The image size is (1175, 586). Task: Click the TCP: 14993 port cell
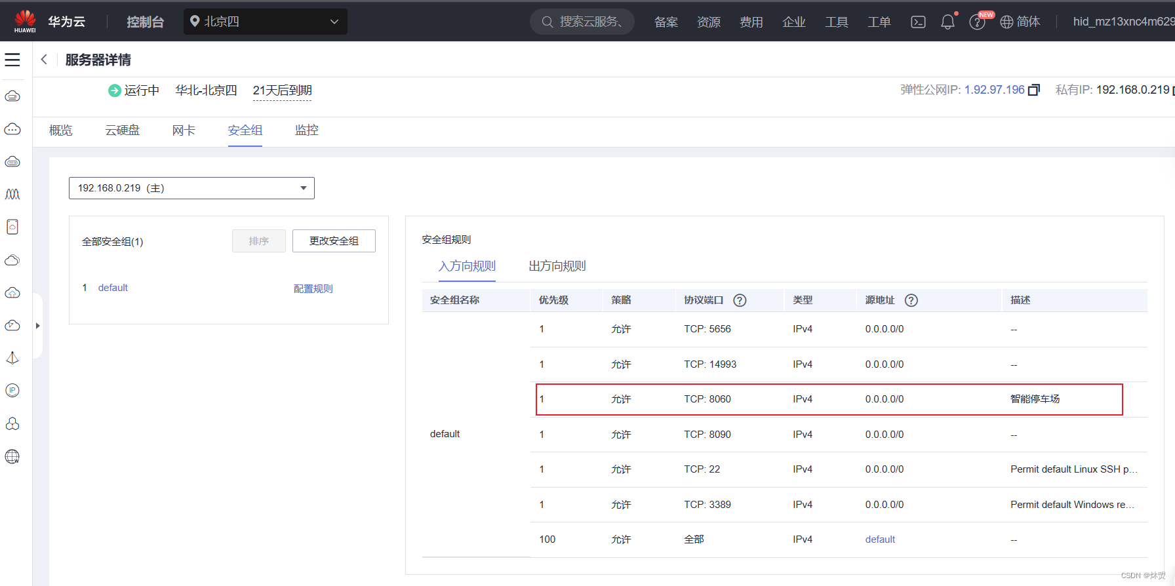[710, 364]
